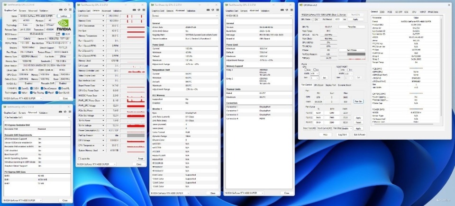
Task: Click refresh icon in GPU-Z Graphics Card window
Action: 65,10
